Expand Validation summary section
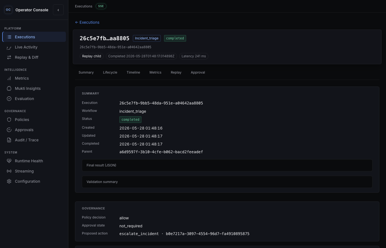 point(227,182)
